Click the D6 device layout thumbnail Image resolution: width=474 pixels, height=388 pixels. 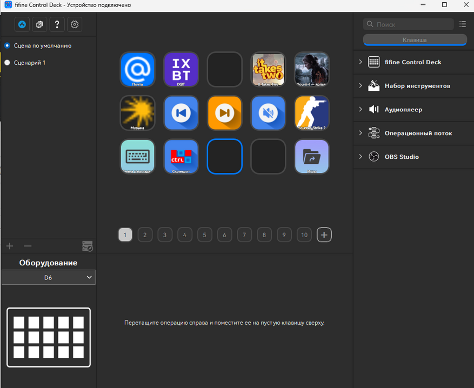click(x=49, y=337)
